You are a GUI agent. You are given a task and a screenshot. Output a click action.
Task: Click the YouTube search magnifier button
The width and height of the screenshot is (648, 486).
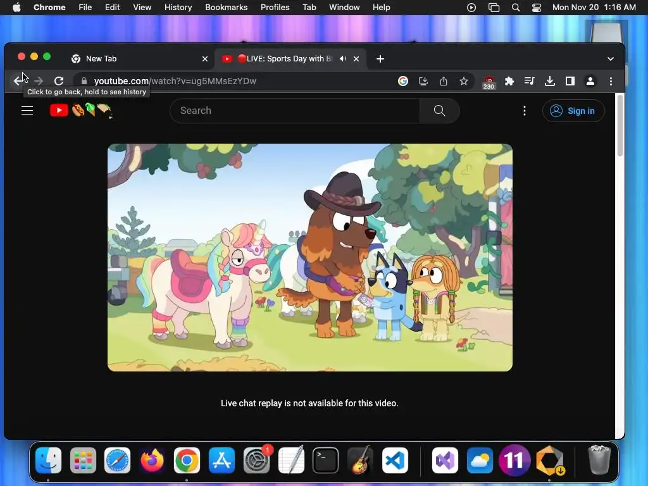click(440, 110)
